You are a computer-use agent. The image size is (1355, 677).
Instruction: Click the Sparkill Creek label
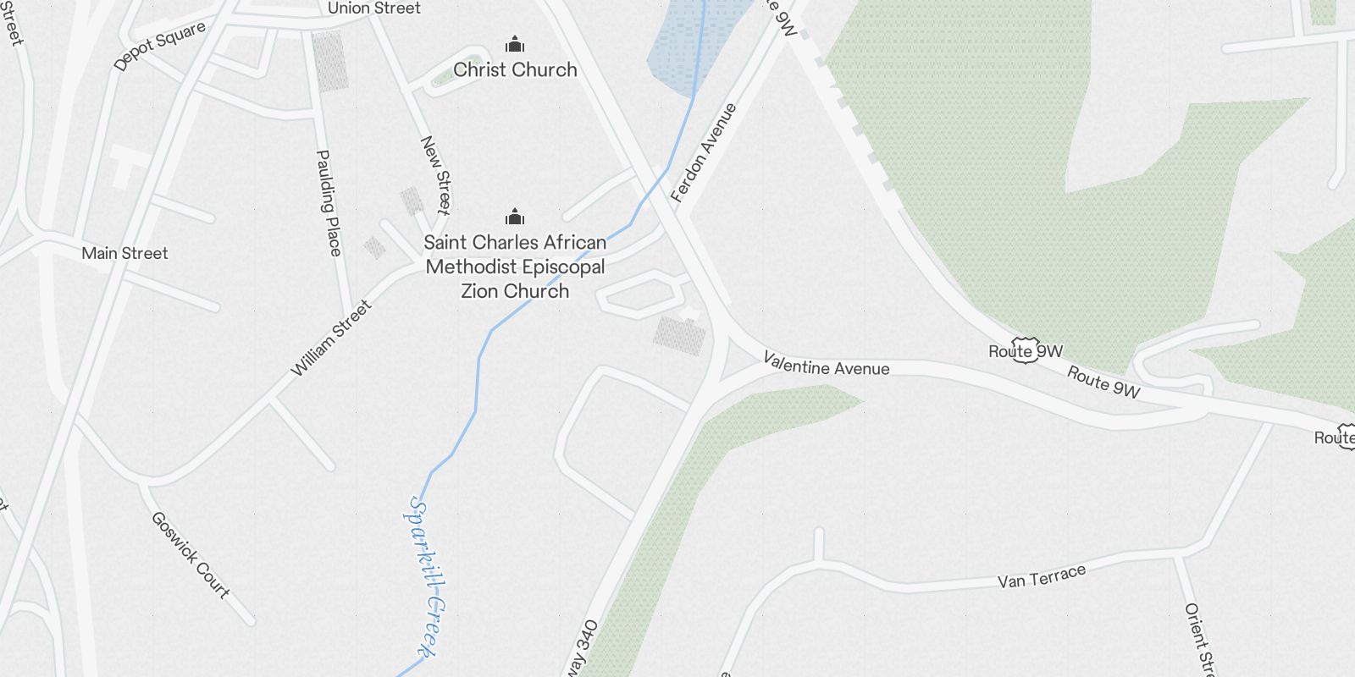click(x=424, y=577)
